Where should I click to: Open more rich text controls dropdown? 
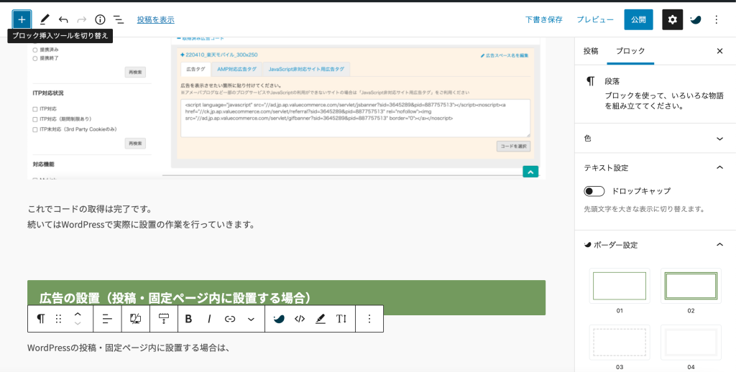pyautogui.click(x=251, y=319)
